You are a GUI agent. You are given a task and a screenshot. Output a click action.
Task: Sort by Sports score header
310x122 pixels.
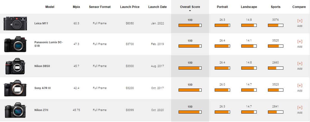(x=275, y=7)
